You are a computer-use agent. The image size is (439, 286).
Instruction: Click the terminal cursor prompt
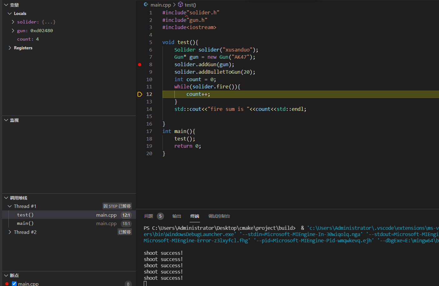pyautogui.click(x=145, y=284)
